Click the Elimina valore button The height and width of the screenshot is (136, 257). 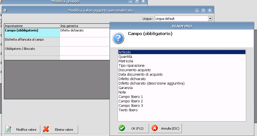tap(60, 129)
